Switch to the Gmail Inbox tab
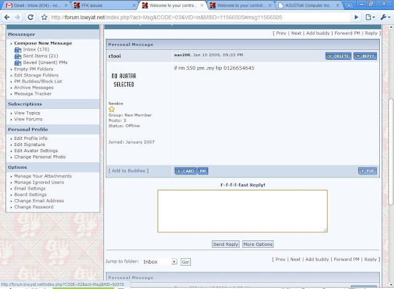Screen dimensions: 394x289 coord(36,6)
